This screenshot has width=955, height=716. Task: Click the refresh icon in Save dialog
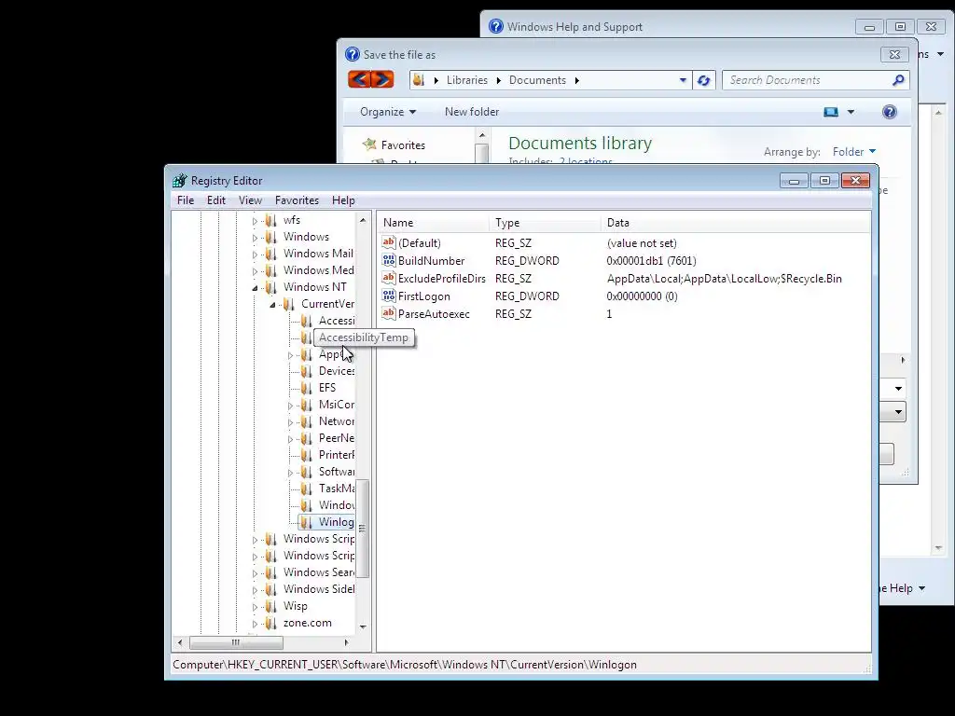704,80
